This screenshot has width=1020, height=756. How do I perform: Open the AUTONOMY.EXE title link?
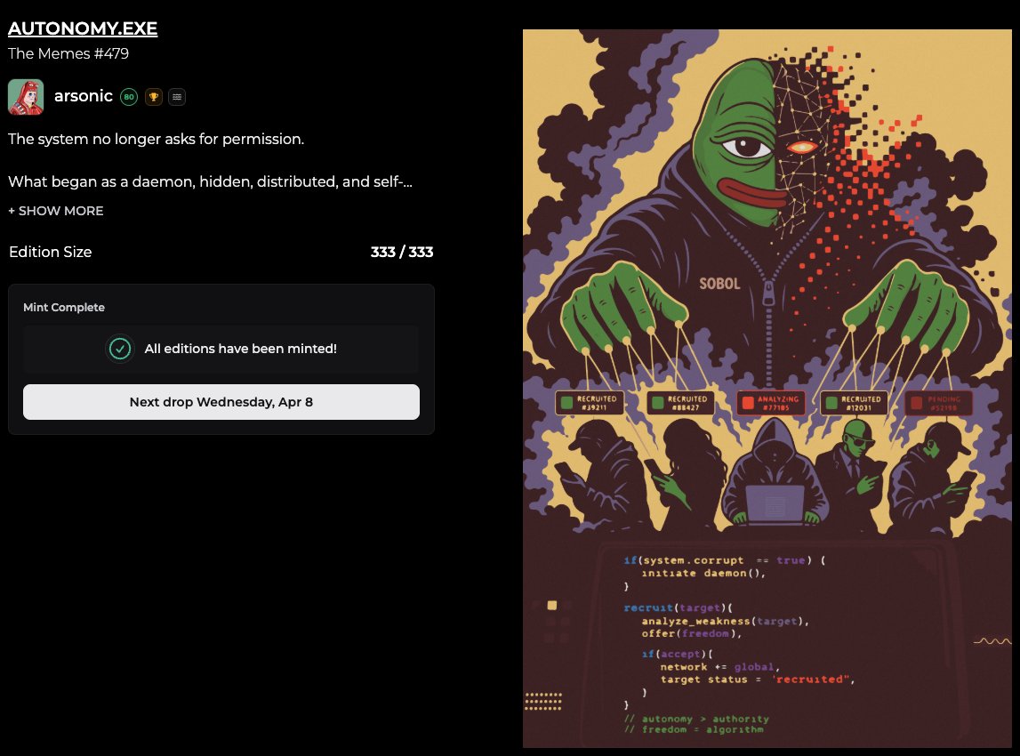(x=83, y=28)
